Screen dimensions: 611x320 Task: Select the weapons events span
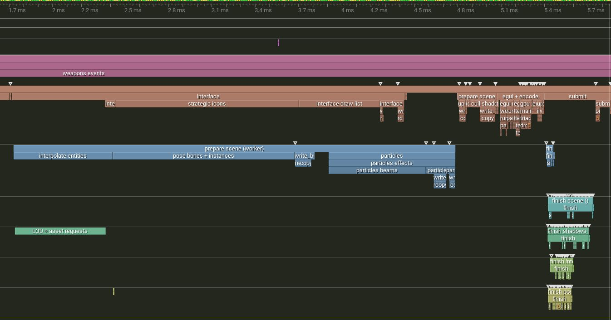pyautogui.click(x=305, y=73)
